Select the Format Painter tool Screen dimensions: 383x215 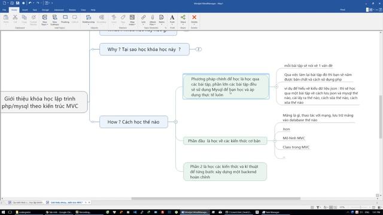(34, 17)
